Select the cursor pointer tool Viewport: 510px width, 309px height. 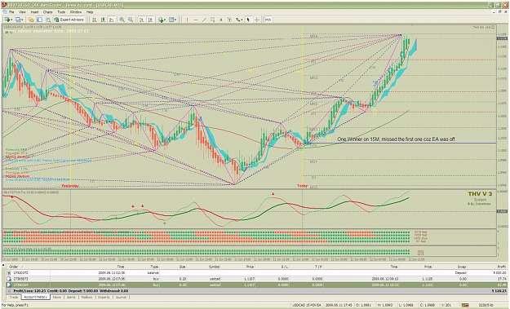point(248,20)
